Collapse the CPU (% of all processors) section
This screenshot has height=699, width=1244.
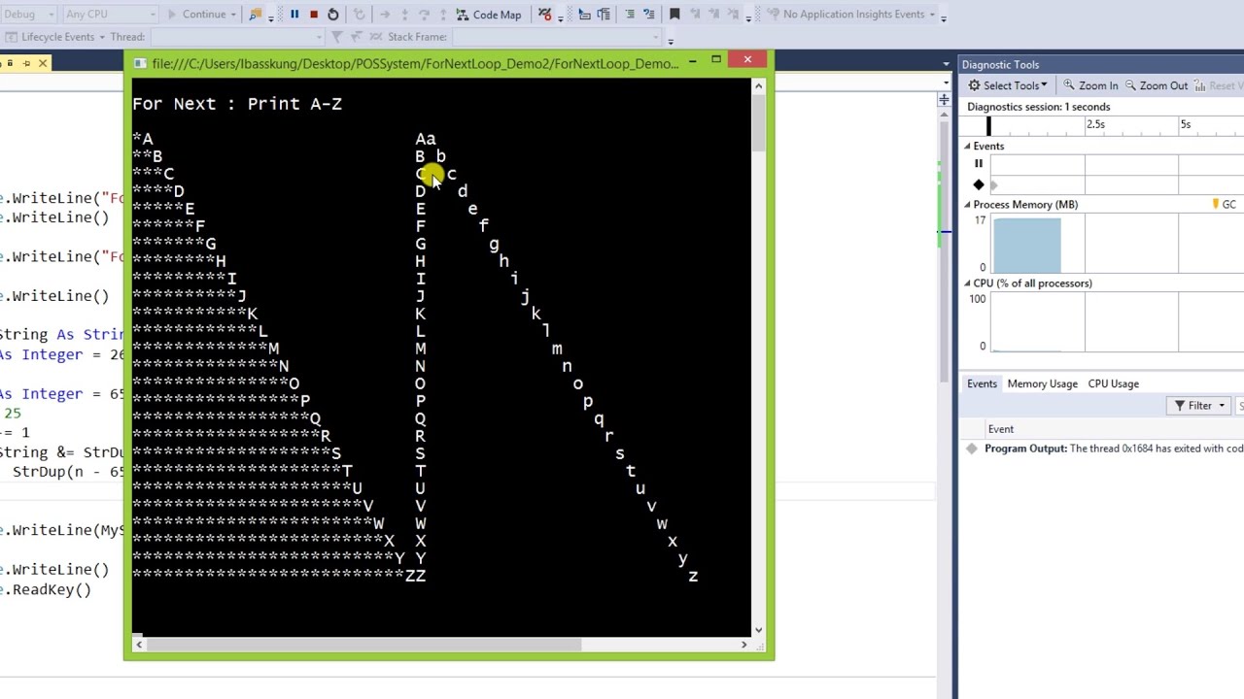click(x=968, y=283)
